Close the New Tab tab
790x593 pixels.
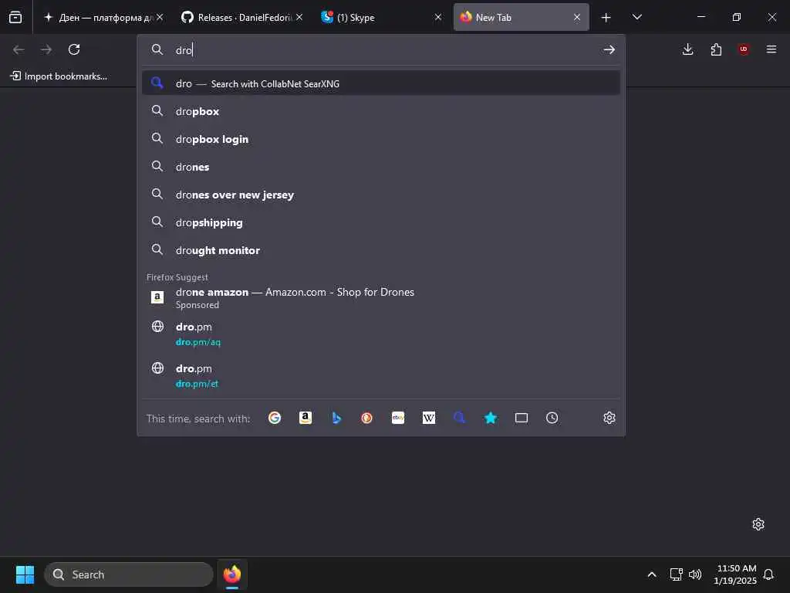click(577, 17)
